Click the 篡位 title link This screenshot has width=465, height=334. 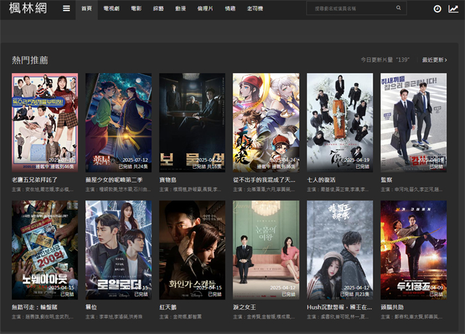[x=92, y=307]
